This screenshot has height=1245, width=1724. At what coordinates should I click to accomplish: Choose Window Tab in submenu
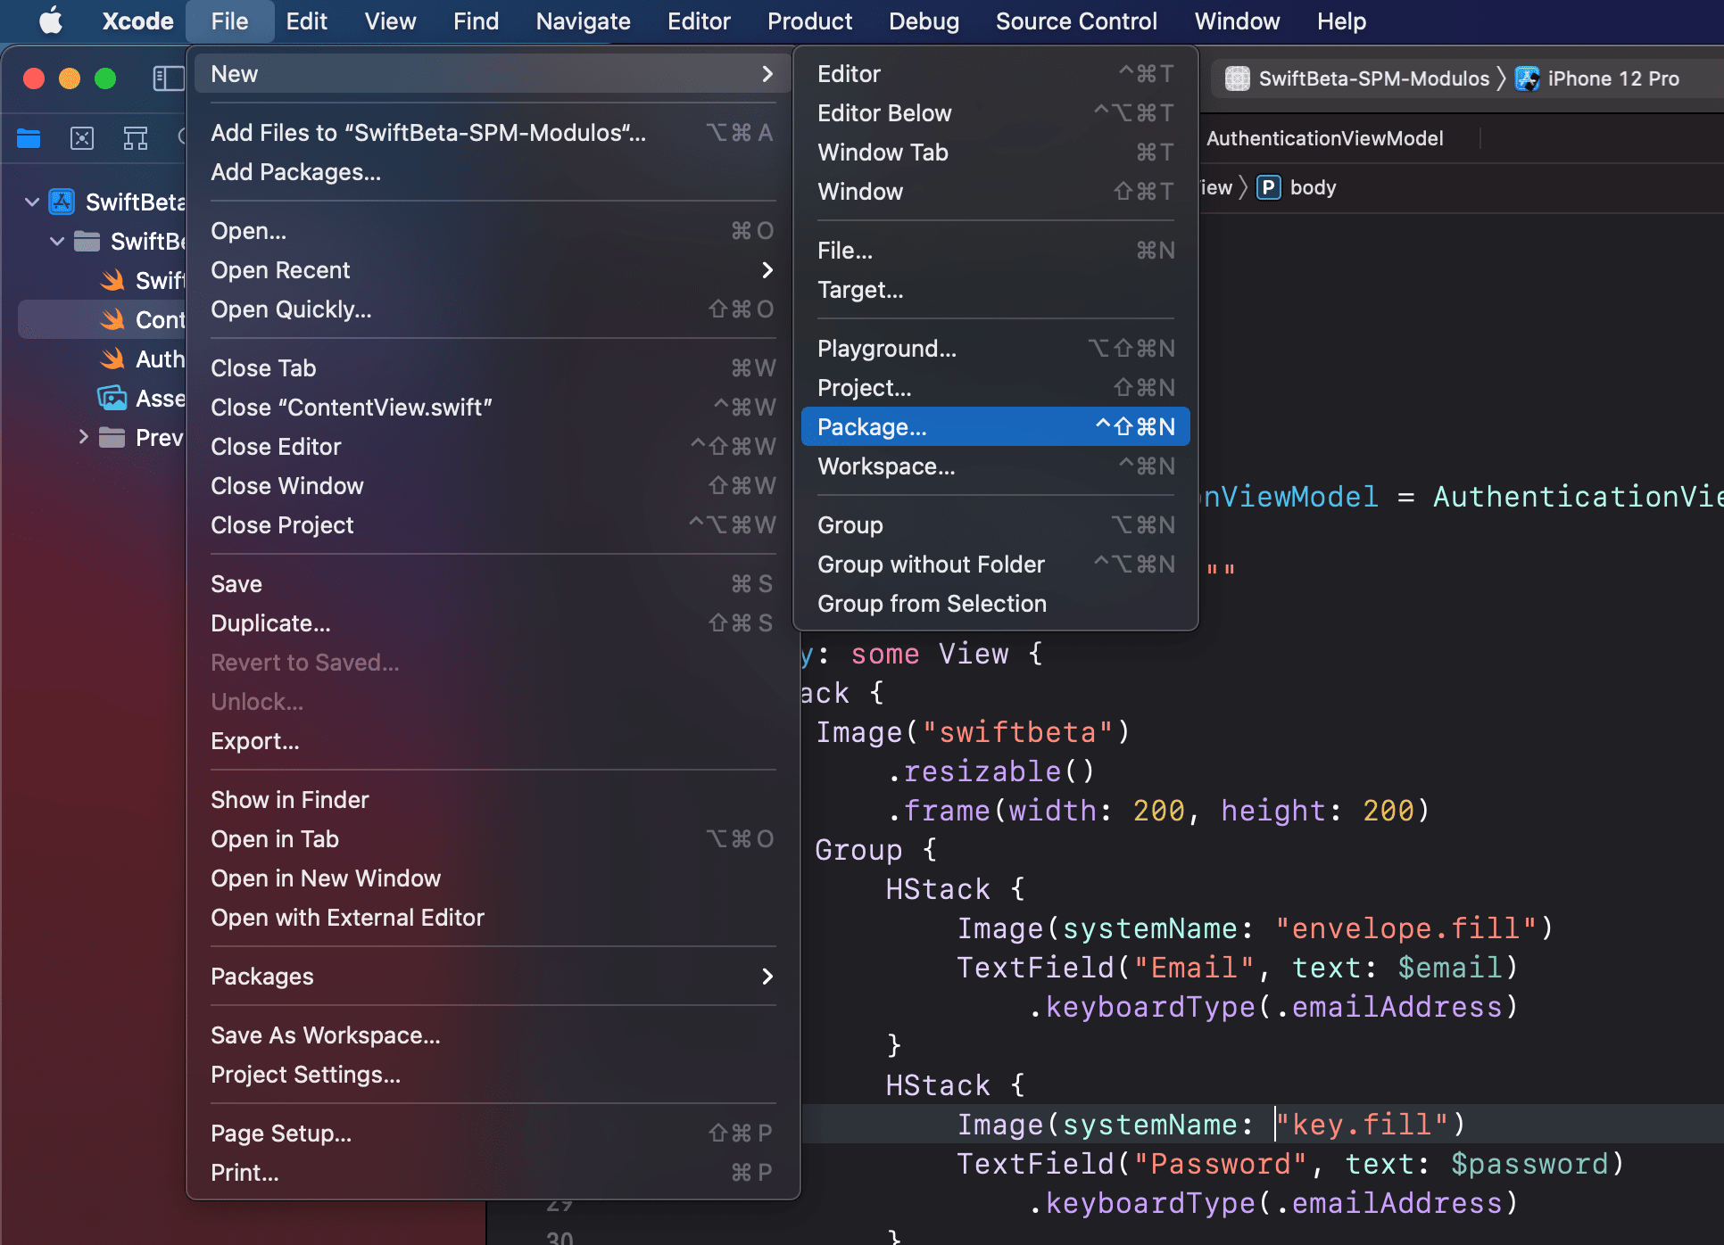(996, 153)
